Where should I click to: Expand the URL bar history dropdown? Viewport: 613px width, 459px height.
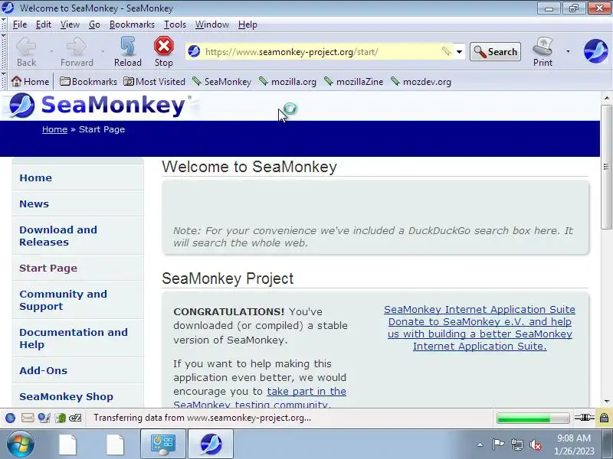point(459,51)
